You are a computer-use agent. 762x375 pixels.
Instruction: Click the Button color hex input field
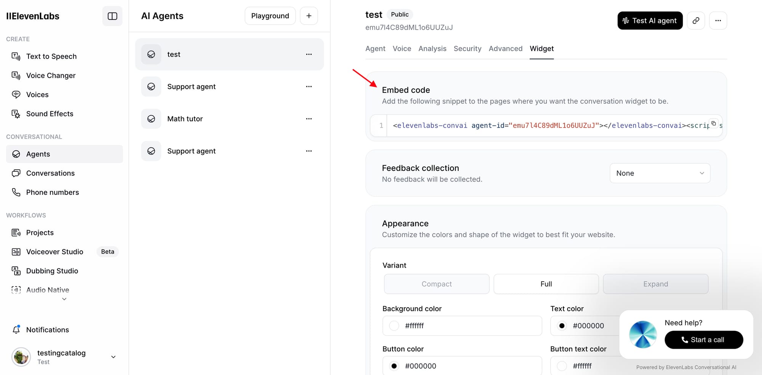[462, 366]
